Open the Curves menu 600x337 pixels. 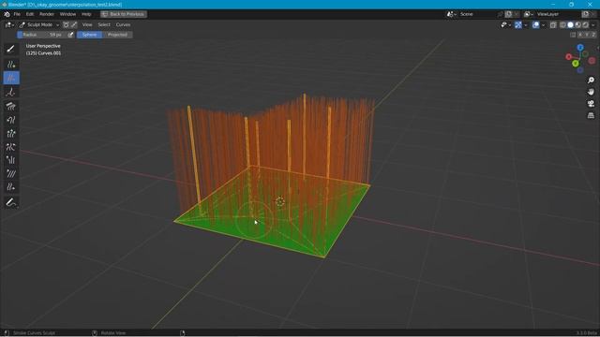[x=123, y=25]
